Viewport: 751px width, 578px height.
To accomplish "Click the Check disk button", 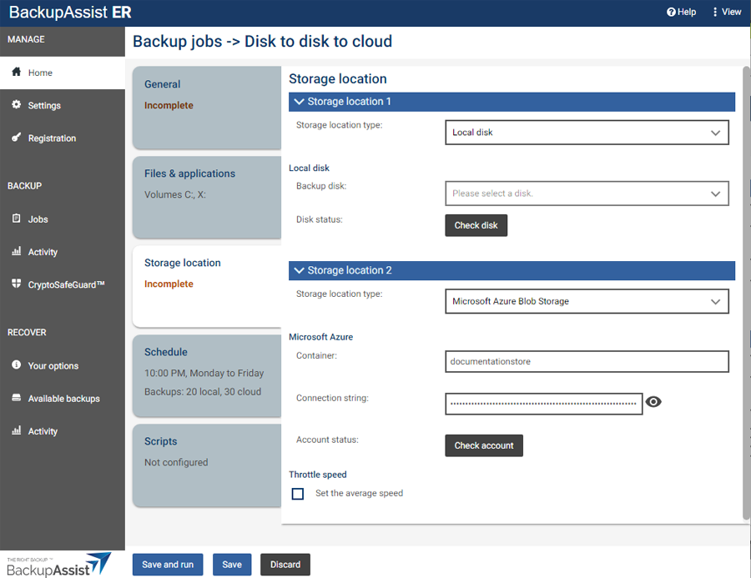I will point(476,225).
